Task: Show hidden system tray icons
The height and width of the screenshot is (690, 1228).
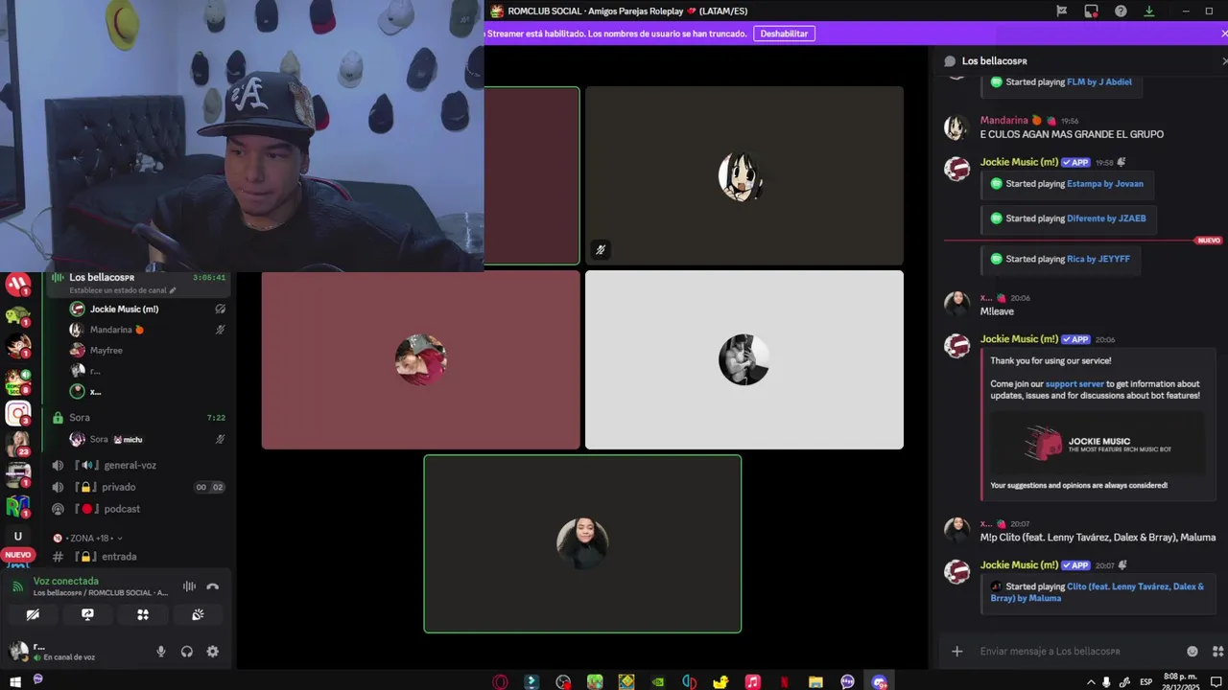Action: coord(1091,682)
